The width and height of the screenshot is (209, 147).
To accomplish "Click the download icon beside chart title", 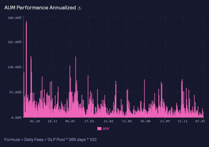I will 79,8.
